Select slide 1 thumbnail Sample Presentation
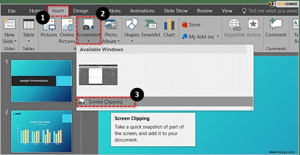Image resolution: width=300 pixels, height=155 pixels. (x=42, y=81)
